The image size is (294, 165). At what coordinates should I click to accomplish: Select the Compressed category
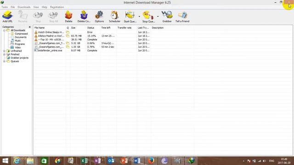(21, 33)
